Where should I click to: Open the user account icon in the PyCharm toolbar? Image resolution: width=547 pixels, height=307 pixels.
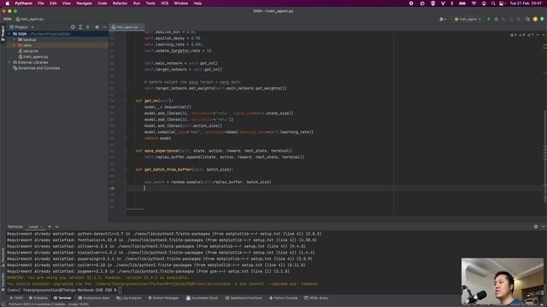point(443,19)
